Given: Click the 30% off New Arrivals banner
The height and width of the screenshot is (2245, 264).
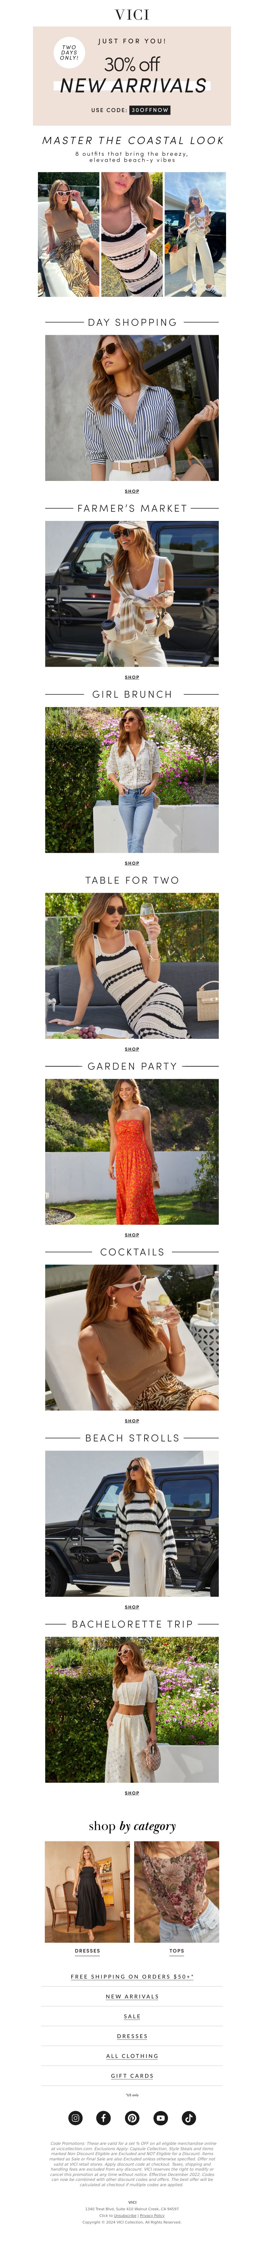Looking at the screenshot, I should 132,76.
